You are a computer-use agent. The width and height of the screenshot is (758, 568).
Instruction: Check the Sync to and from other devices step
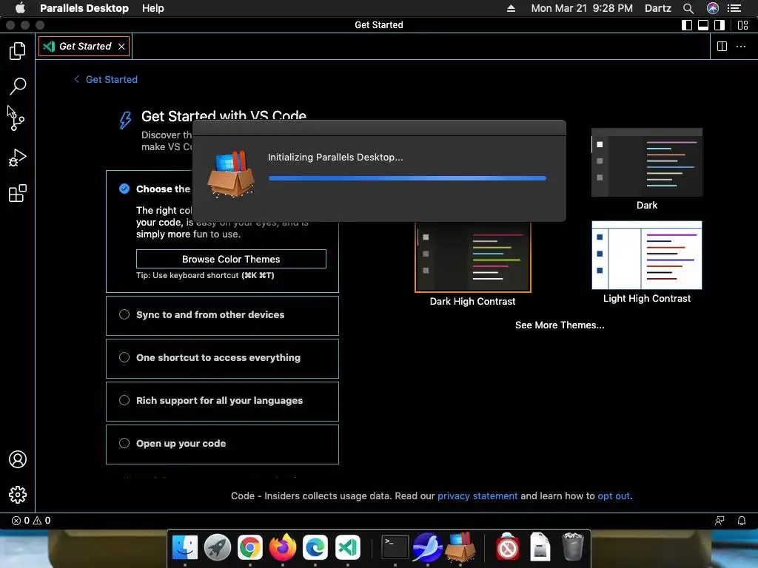pos(124,314)
